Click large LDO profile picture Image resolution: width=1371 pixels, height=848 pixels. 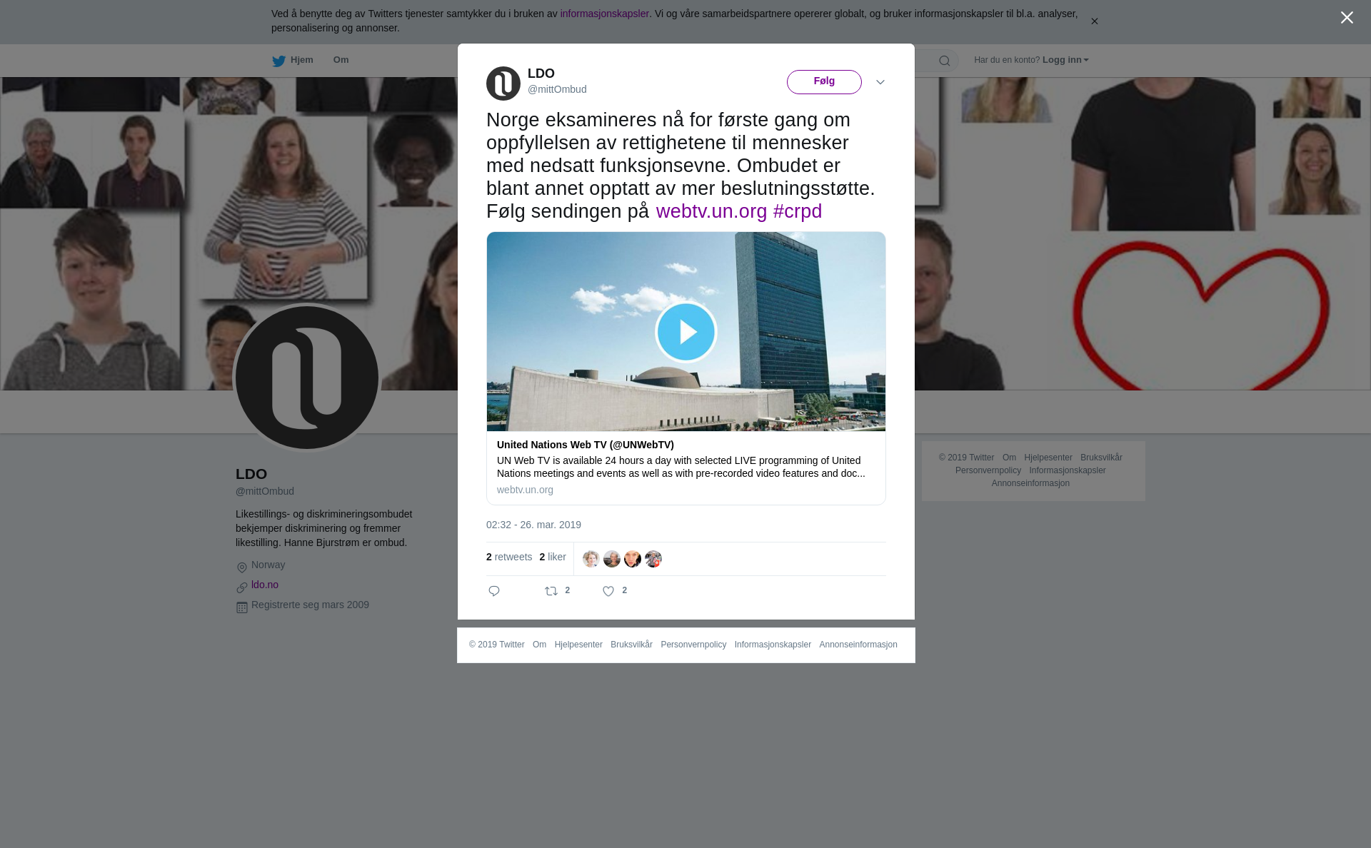pos(307,378)
